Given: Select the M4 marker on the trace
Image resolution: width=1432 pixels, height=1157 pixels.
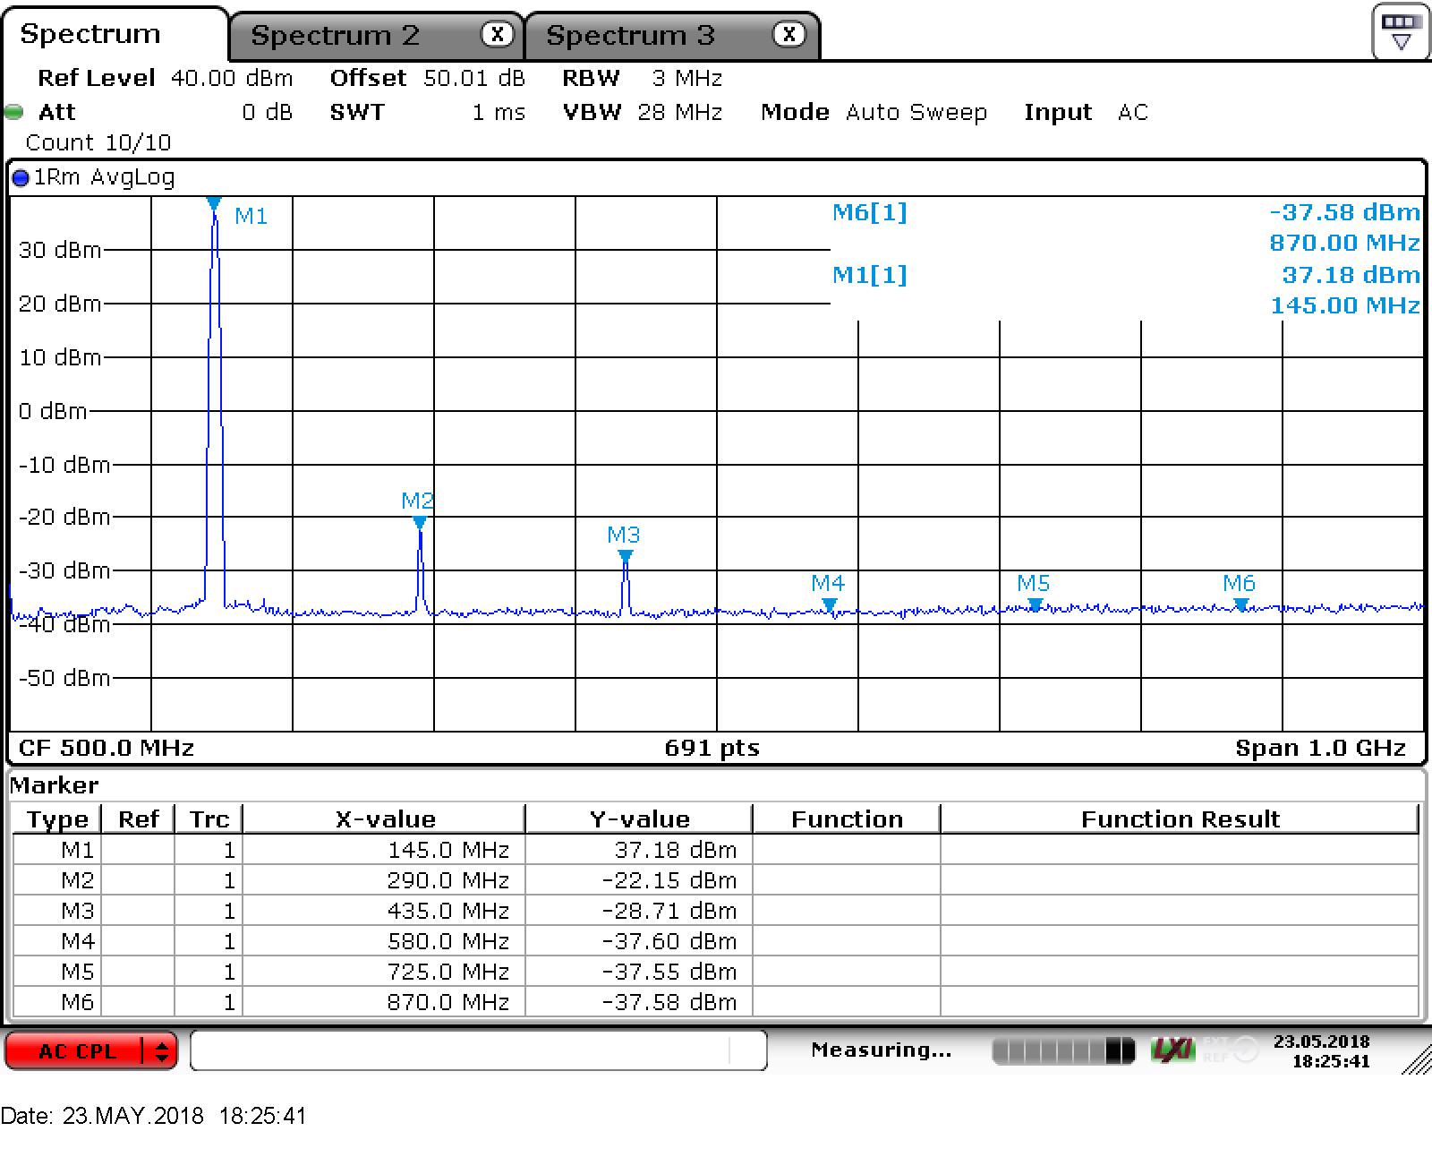Looking at the screenshot, I should click(830, 606).
